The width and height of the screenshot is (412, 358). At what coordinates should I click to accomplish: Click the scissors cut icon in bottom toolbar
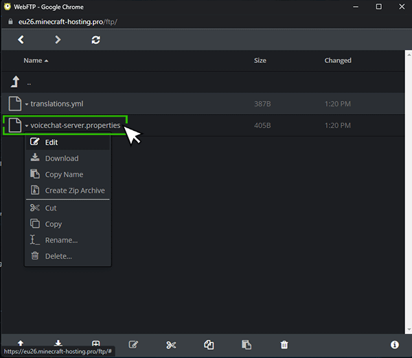171,345
